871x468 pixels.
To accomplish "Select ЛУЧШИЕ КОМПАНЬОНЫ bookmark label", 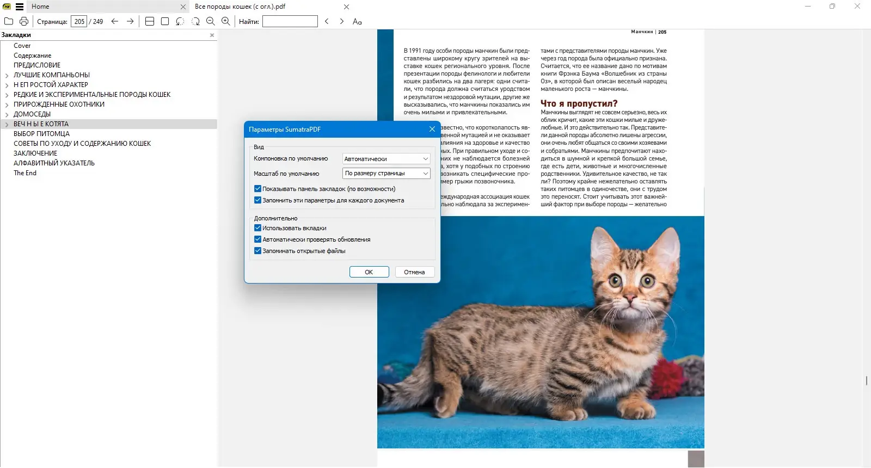I will coord(52,75).
